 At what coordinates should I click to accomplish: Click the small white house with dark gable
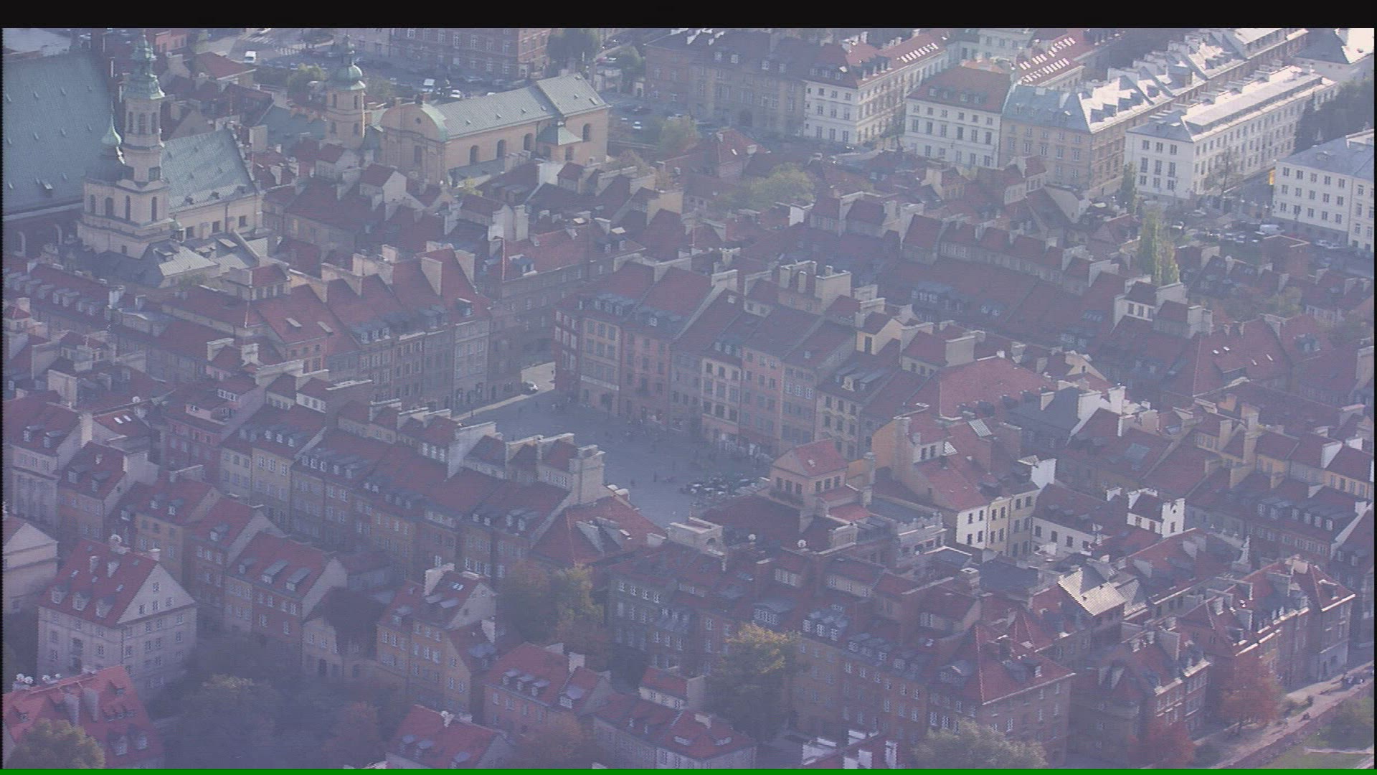point(1155,513)
